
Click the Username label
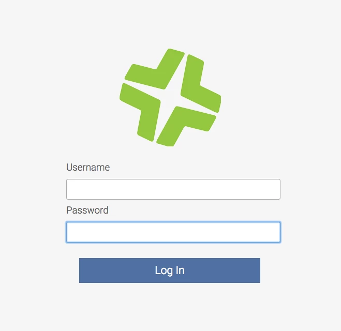point(88,168)
